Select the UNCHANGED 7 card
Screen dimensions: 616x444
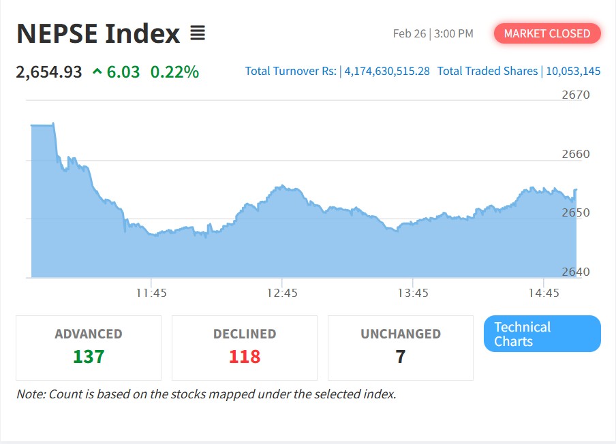tap(401, 347)
